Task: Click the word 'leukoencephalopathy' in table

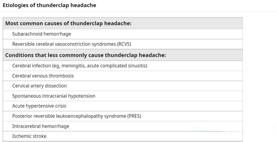Action: 79,116
